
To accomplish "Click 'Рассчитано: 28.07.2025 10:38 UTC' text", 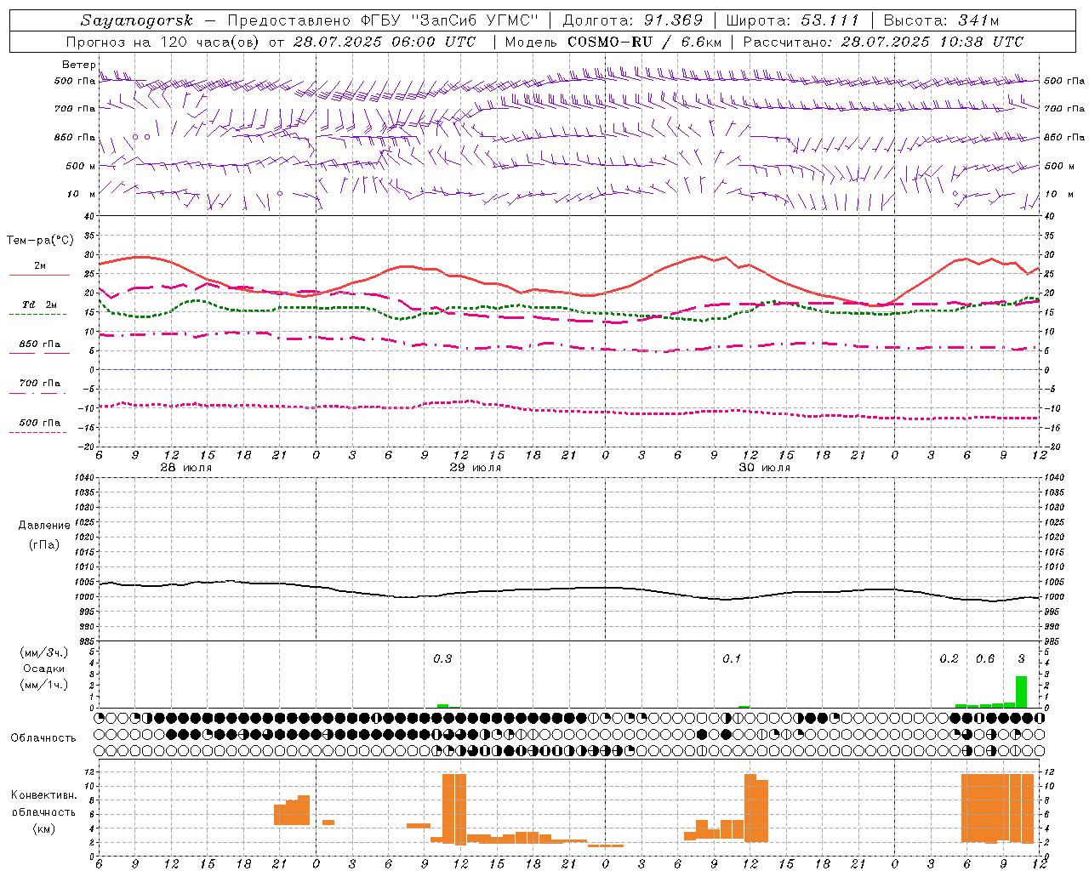I will tap(883, 42).
